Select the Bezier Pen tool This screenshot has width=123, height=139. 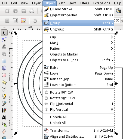(x=4, y=103)
